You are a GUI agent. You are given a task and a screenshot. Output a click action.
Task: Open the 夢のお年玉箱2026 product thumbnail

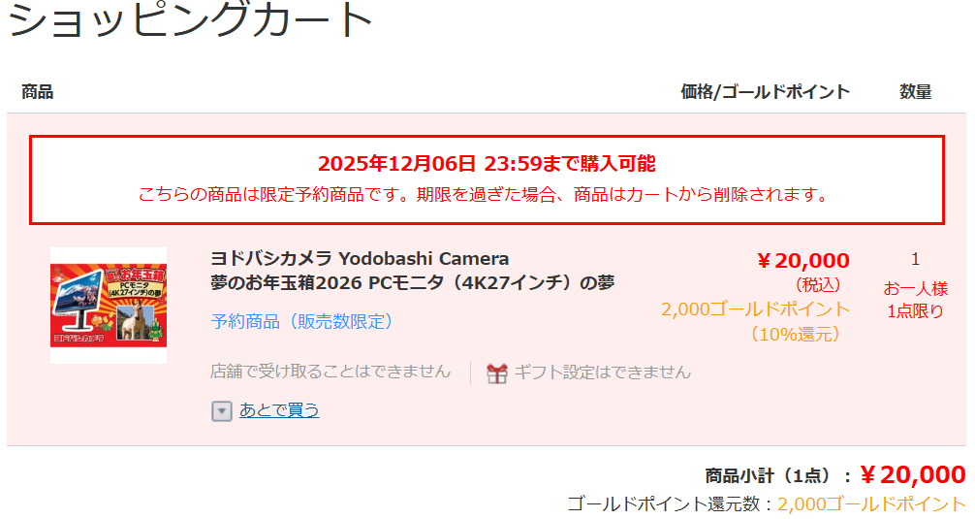pyautogui.click(x=109, y=306)
